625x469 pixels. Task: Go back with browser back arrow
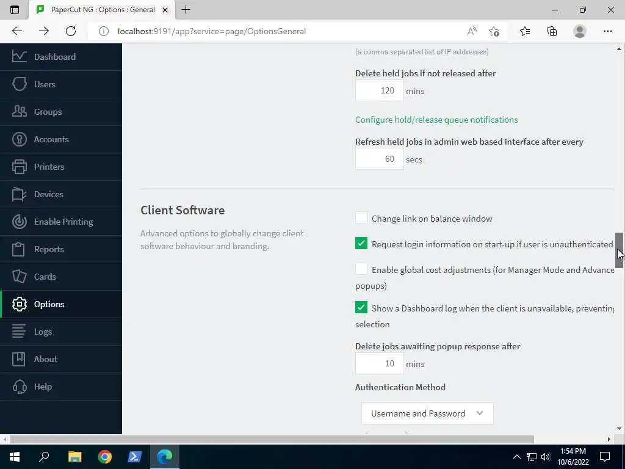click(17, 31)
